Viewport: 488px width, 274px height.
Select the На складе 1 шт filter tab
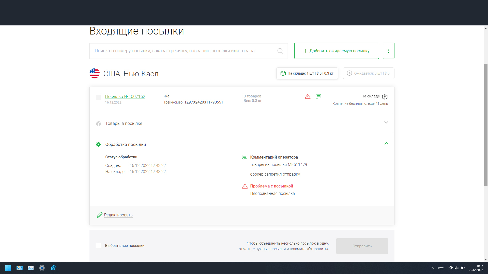tap(307, 73)
